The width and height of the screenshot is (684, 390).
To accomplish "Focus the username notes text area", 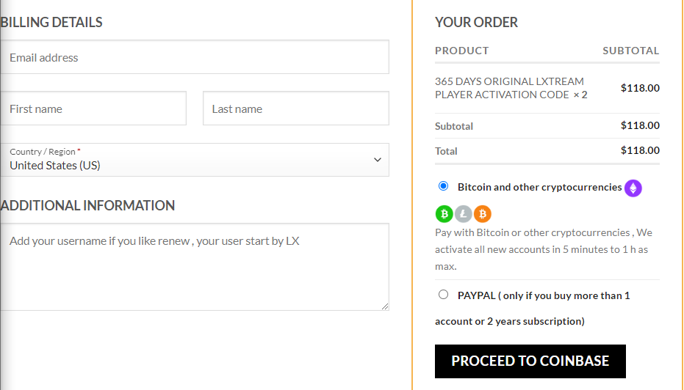I will [x=195, y=266].
